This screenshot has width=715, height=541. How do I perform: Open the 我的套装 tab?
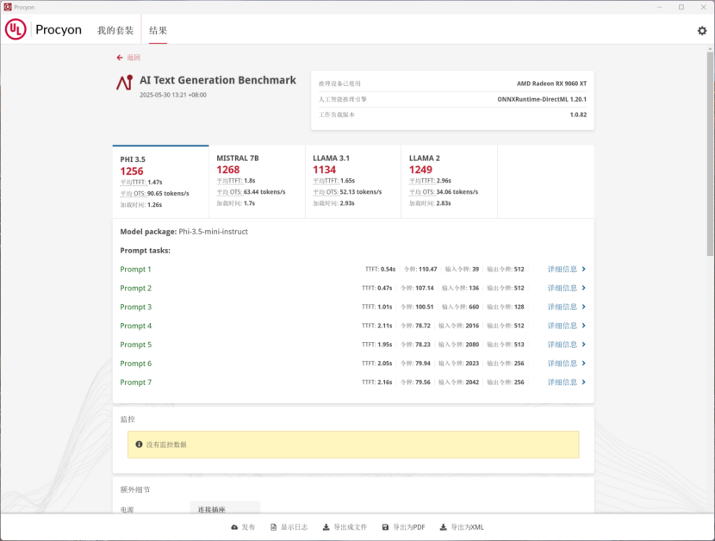(x=115, y=30)
